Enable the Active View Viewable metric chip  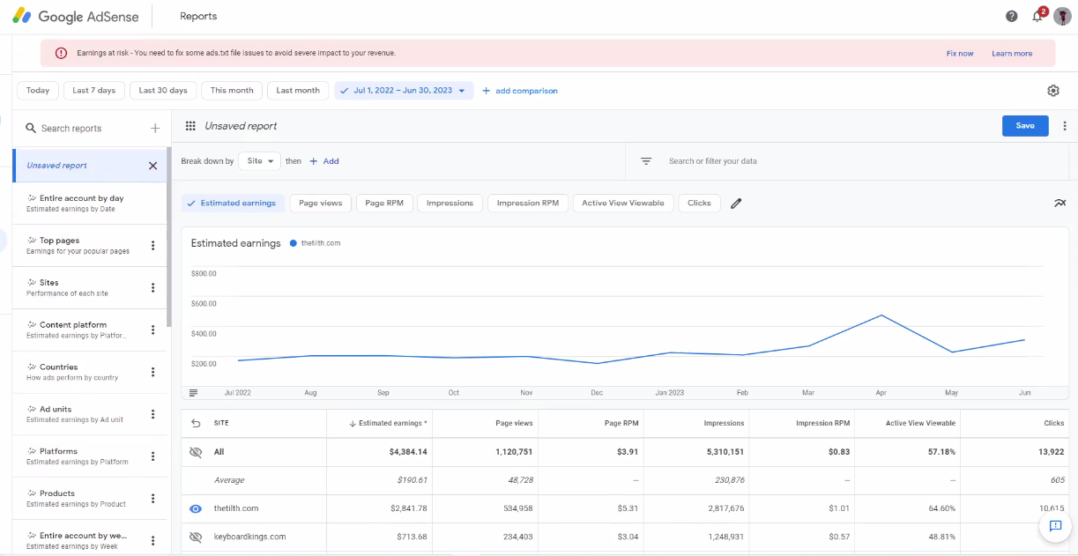coord(623,204)
